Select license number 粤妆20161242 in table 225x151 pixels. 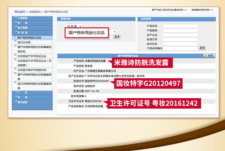(x=93, y=101)
